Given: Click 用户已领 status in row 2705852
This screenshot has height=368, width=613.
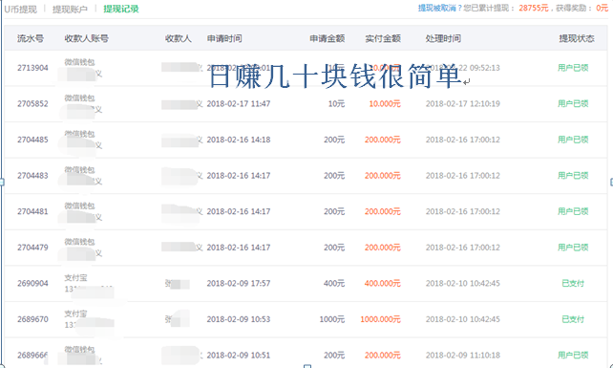Looking at the screenshot, I should tap(573, 104).
